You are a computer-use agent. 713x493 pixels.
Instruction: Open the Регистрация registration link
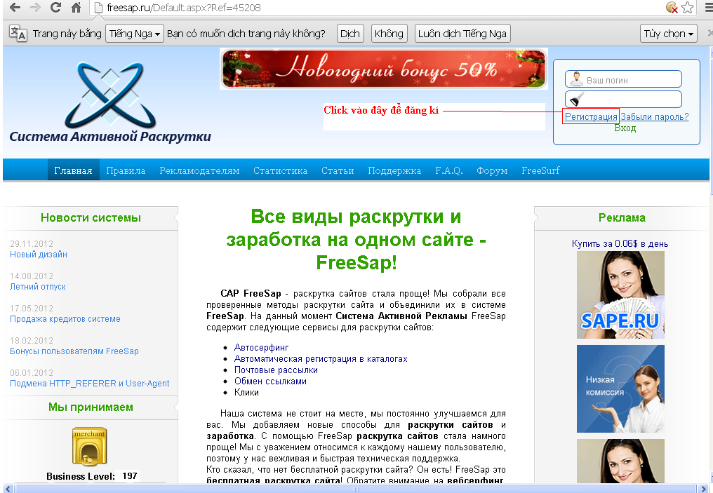pos(591,116)
